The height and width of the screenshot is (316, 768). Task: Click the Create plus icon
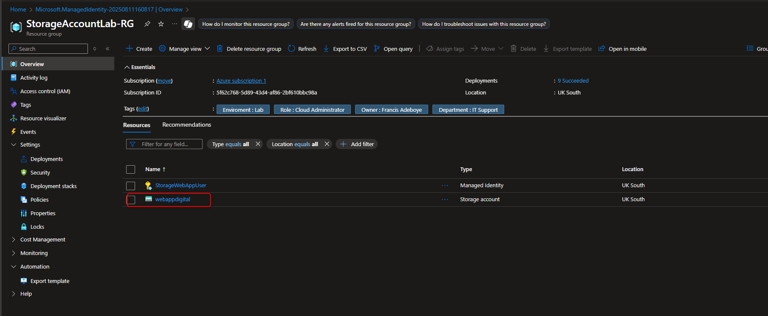(x=130, y=49)
